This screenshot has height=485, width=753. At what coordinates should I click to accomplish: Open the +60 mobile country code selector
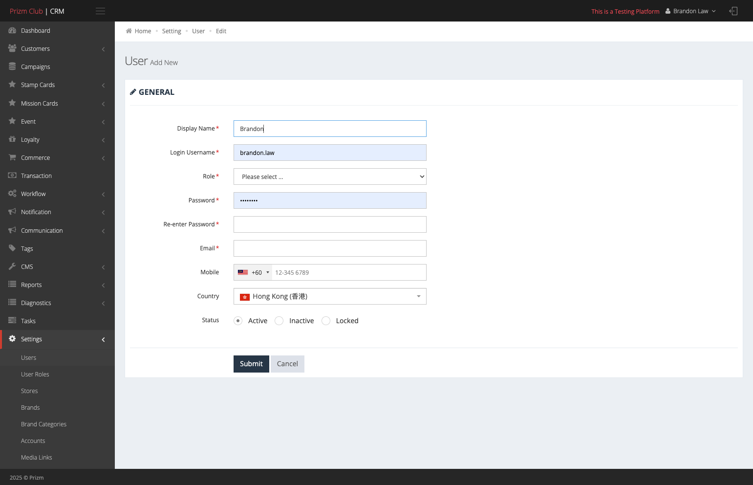point(253,272)
